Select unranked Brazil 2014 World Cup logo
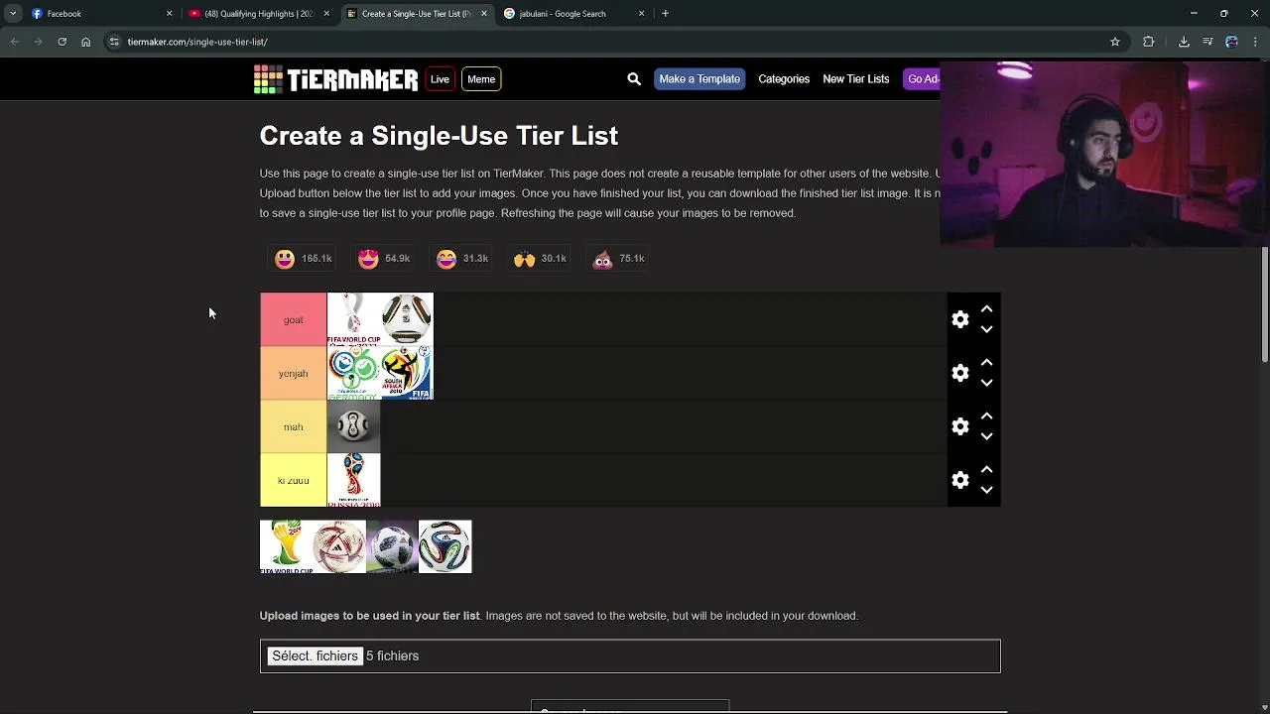This screenshot has height=714, width=1270. click(286, 546)
